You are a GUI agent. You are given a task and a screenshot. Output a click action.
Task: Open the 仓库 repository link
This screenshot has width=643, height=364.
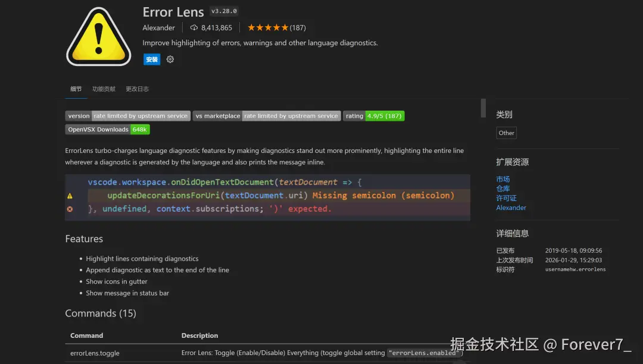coord(502,189)
